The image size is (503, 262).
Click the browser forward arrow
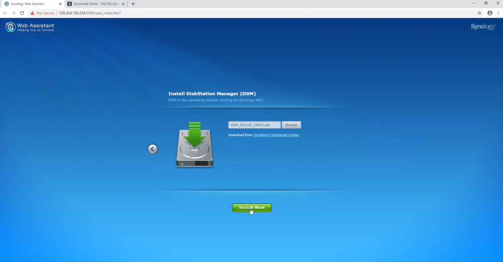click(13, 13)
